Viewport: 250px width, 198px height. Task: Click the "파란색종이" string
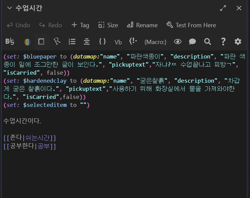[145, 57]
